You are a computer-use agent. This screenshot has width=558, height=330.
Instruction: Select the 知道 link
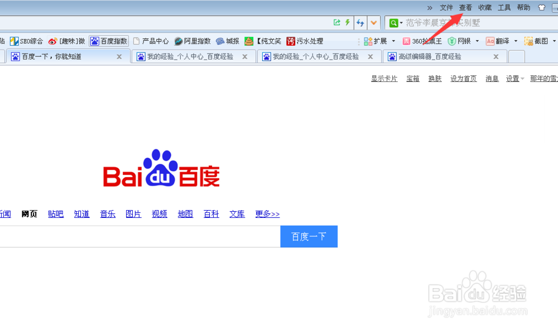point(81,214)
